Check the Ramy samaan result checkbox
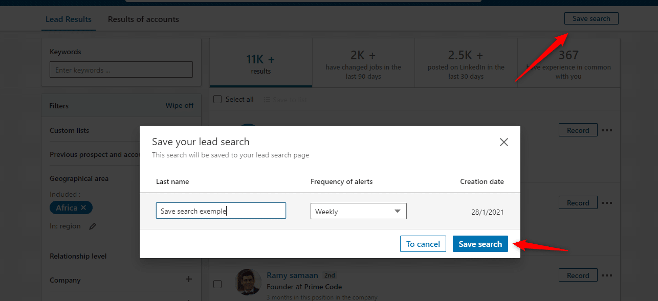Viewport: 658px width, 301px height. (217, 284)
